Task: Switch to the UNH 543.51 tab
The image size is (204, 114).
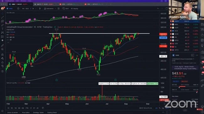Action: [20, 4]
